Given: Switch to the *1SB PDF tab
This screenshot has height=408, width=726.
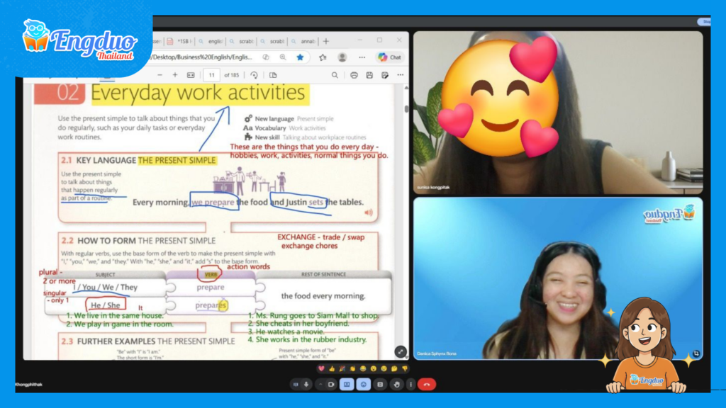Looking at the screenshot, I should [x=180, y=41].
